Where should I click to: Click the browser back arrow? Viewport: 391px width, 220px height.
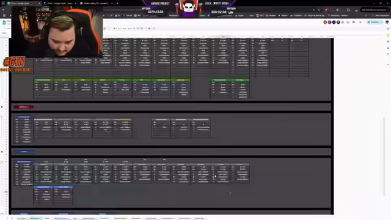pos(3,10)
